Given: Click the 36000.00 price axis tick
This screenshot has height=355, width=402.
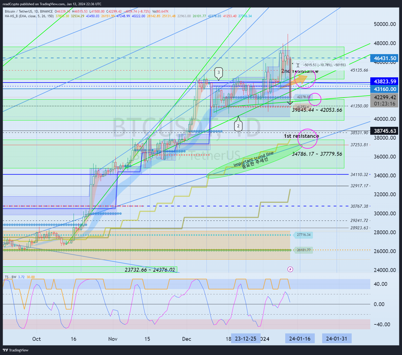Looking at the screenshot, I should [385, 157].
